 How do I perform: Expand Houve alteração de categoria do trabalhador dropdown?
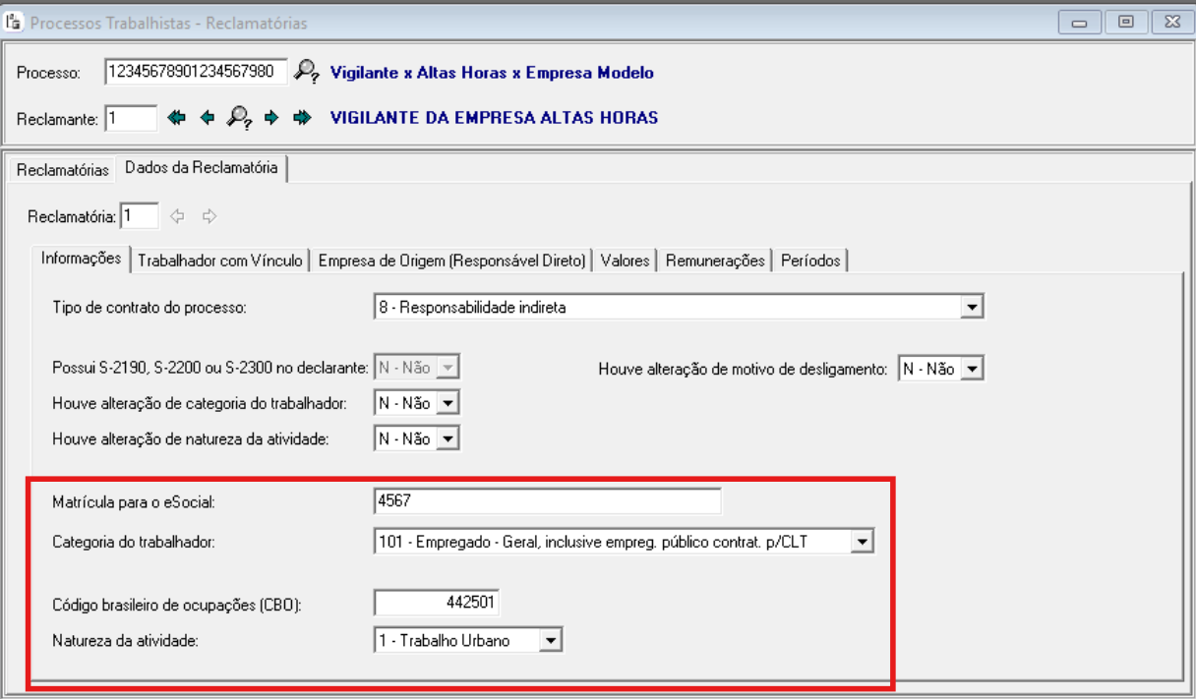coord(448,403)
